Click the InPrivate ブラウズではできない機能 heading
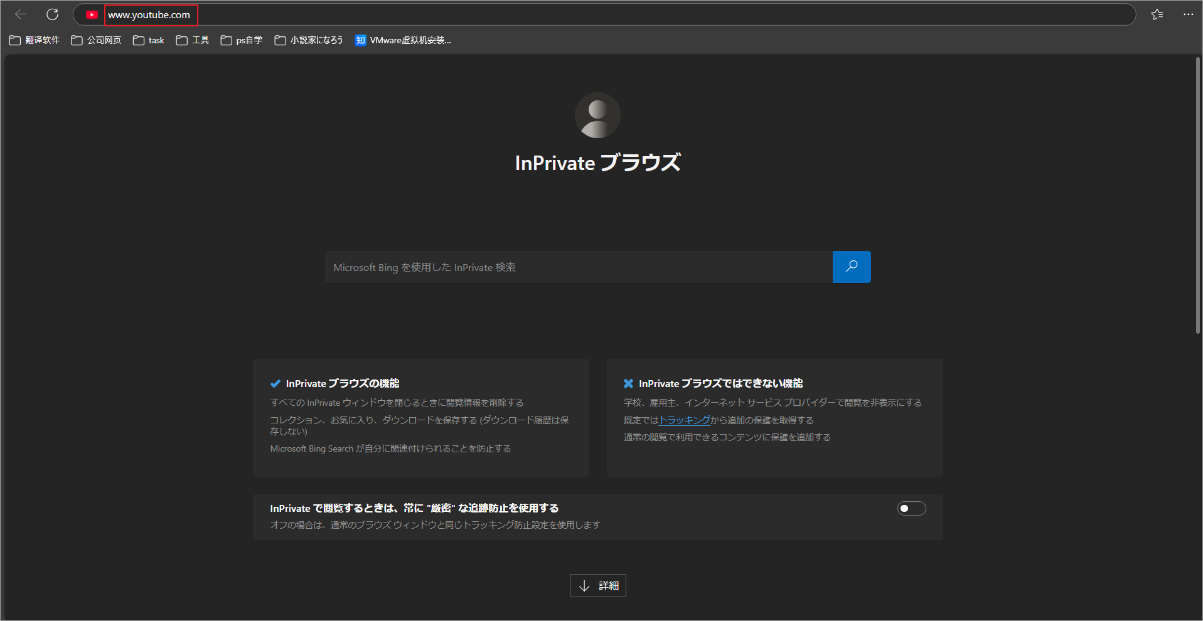Viewport: 1203px width, 621px height. pyautogui.click(x=721, y=383)
